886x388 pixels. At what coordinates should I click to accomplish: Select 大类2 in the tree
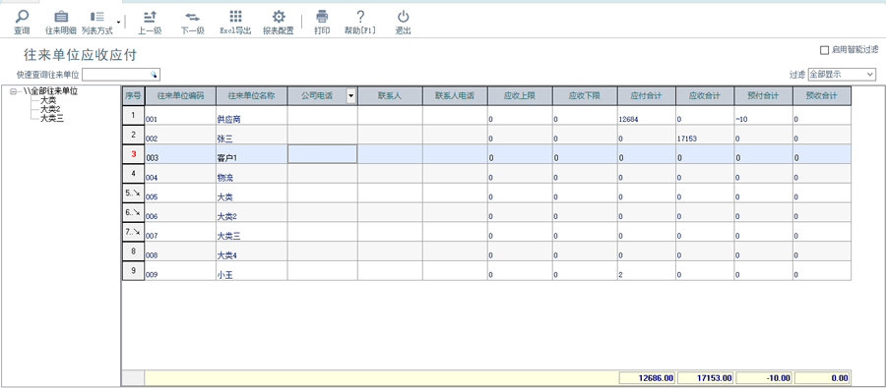click(x=50, y=109)
